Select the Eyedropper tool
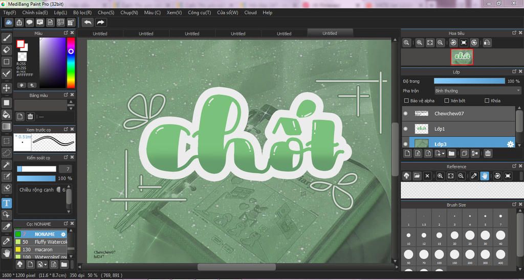 click(x=6, y=241)
